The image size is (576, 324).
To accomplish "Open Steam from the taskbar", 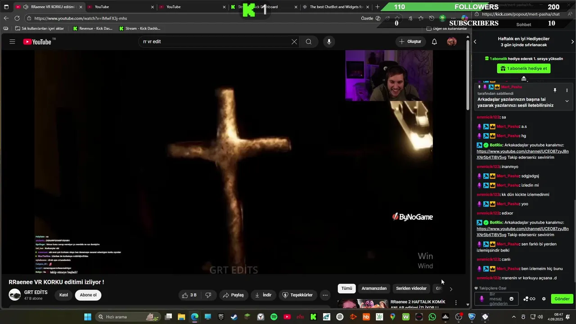I will (x=234, y=317).
